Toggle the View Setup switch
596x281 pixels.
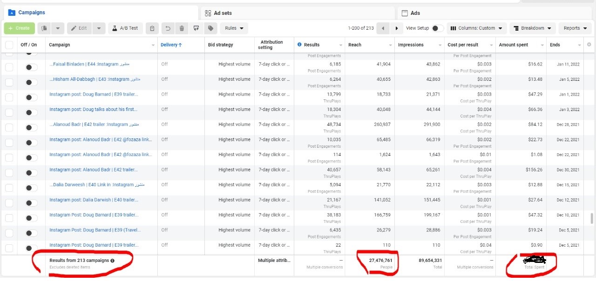coord(437,28)
